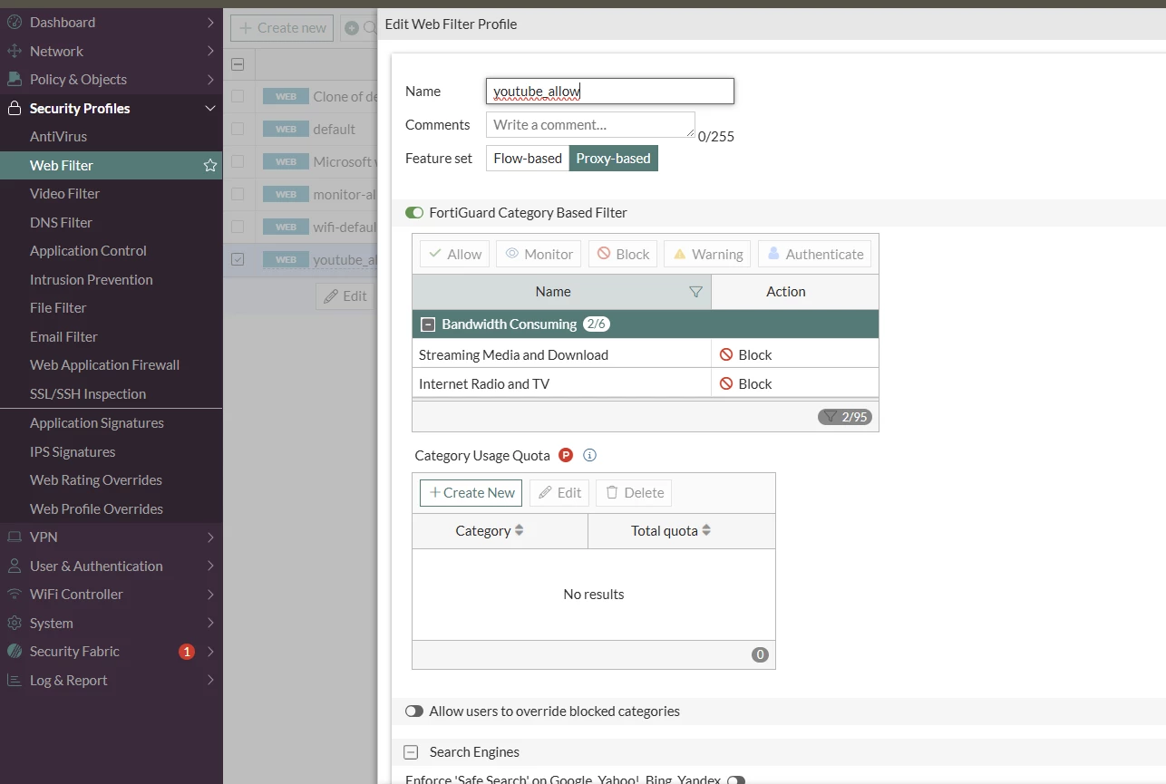Image resolution: width=1166 pixels, height=784 pixels.
Task: Click the Name field containing youtube_allow
Action: [610, 91]
